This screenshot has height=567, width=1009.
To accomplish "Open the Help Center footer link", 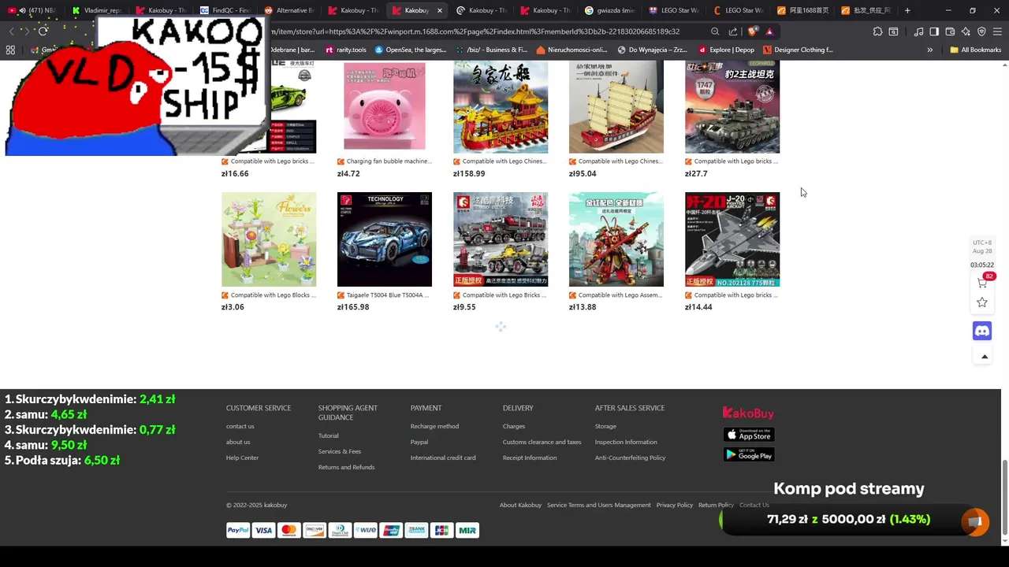I will (242, 458).
